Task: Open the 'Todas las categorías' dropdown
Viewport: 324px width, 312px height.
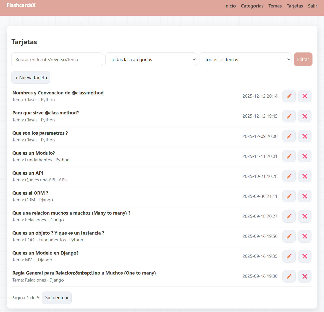Action: tap(151, 59)
